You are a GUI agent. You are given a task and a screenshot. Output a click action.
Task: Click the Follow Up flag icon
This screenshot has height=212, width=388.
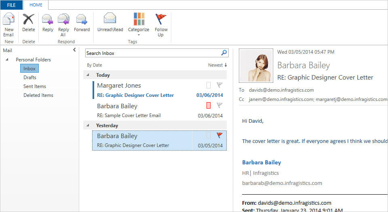(x=161, y=20)
